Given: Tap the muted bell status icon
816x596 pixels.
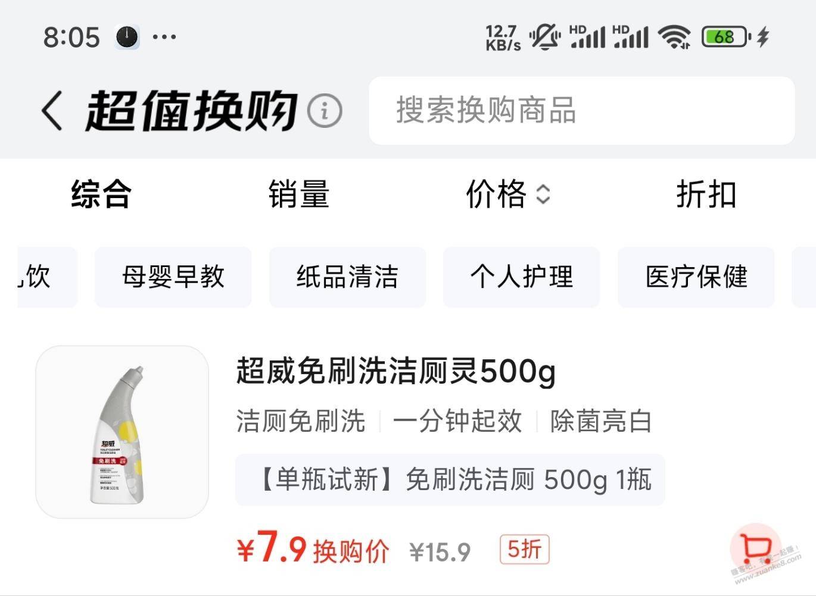Looking at the screenshot, I should pyautogui.click(x=545, y=37).
